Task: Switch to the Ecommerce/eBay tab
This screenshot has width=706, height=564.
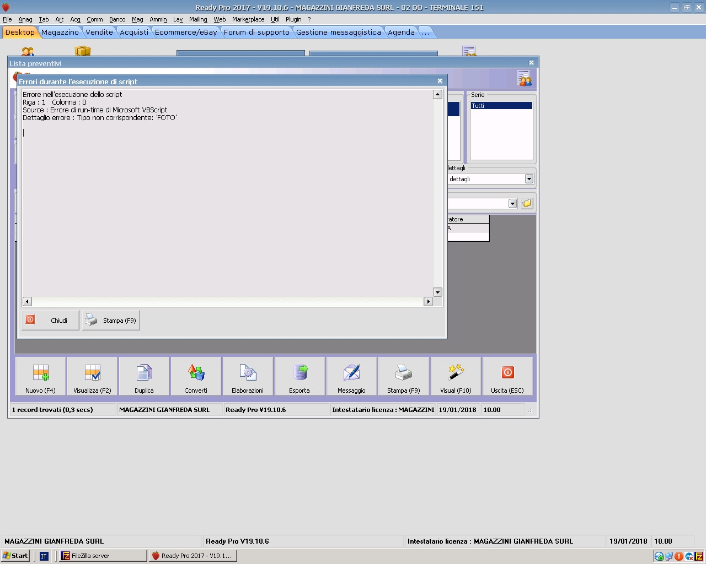Action: (186, 32)
